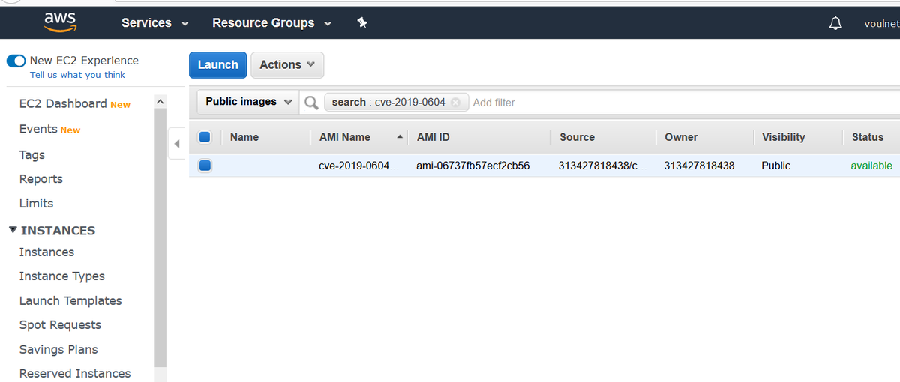Click the pushpin shortcut icon
This screenshot has width=900, height=382.
pos(362,23)
